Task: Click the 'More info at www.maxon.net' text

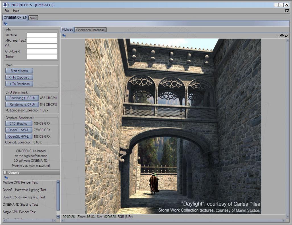Action: point(31,165)
